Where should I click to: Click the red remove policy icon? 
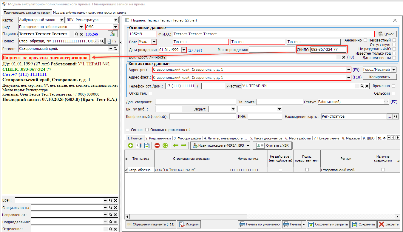[157, 145]
